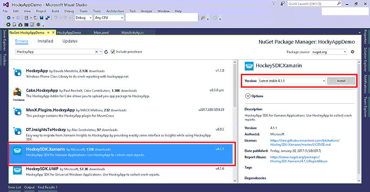Screen dimensions: 370x192
Task: Open Find Results 1 panel
Action: pos(47,187)
